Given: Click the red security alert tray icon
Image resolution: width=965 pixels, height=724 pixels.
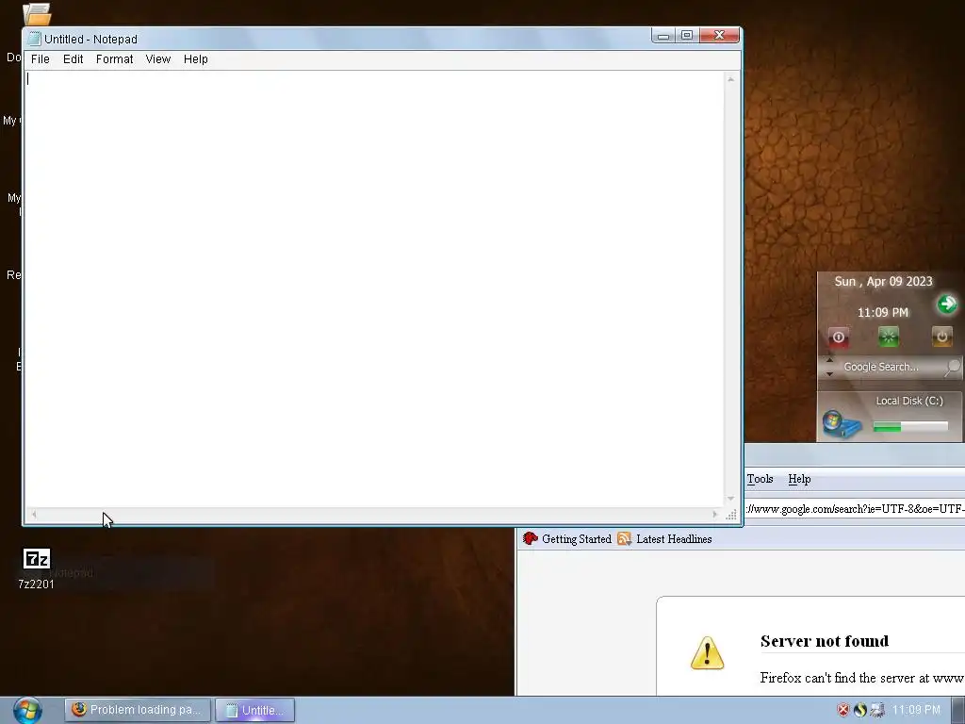Looking at the screenshot, I should (843, 710).
